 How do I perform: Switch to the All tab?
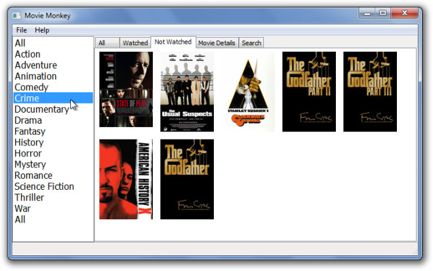(x=107, y=43)
